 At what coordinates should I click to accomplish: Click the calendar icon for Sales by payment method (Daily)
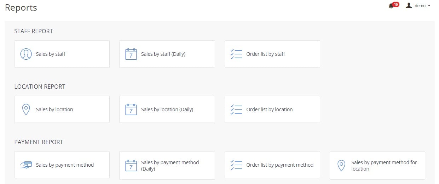(x=131, y=165)
